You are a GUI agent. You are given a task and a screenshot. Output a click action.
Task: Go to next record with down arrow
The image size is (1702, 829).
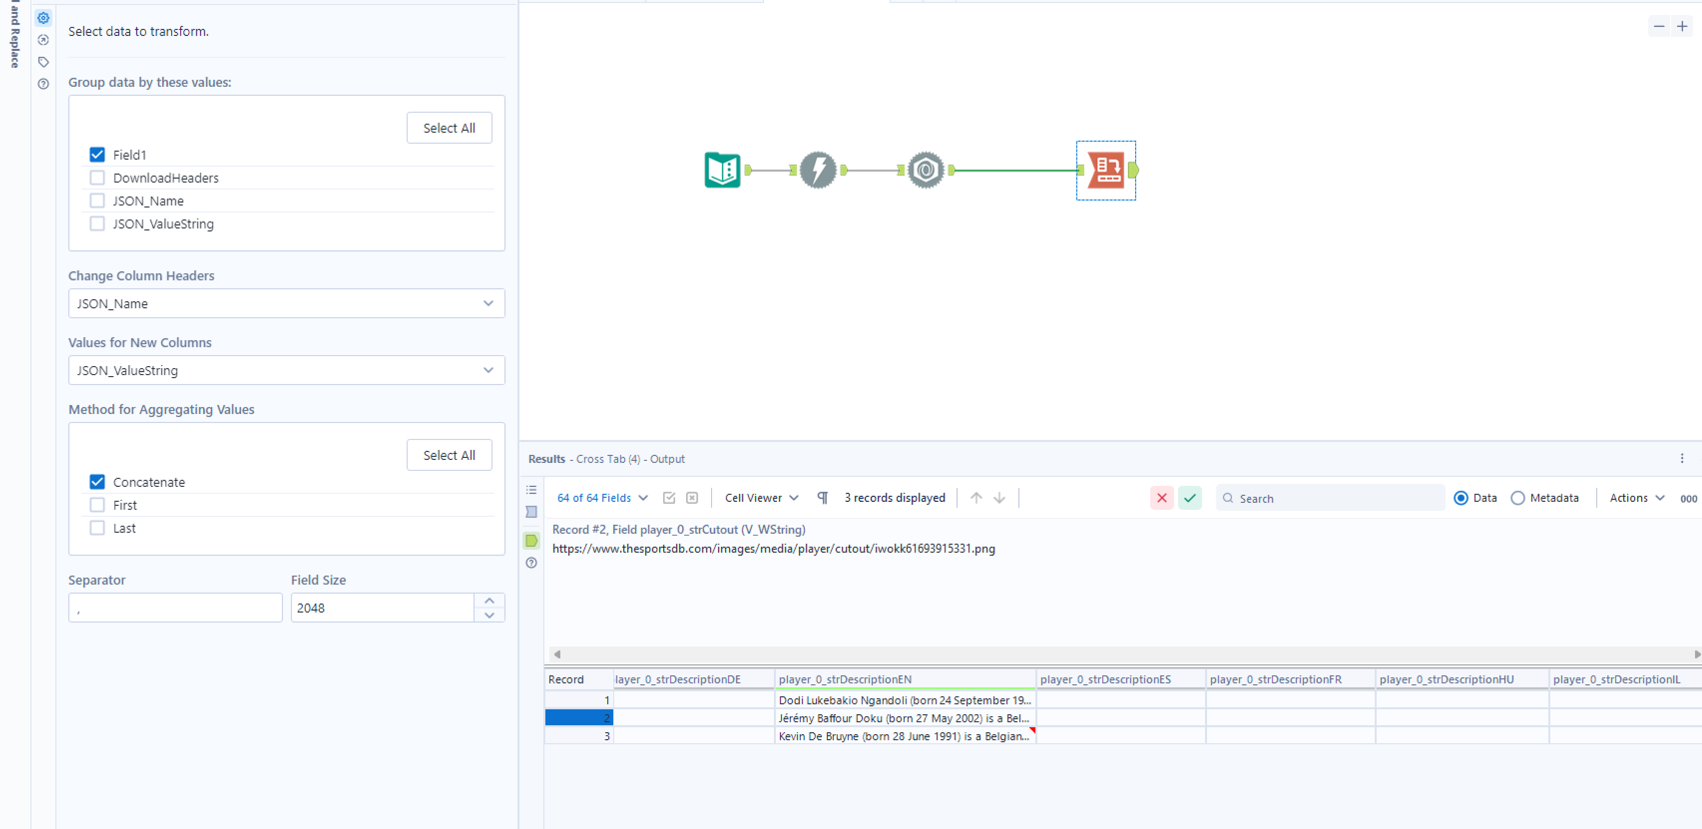point(999,498)
